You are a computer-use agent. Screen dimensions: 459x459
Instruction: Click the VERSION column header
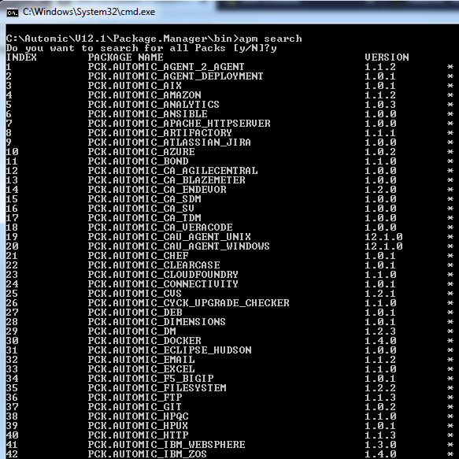(387, 57)
